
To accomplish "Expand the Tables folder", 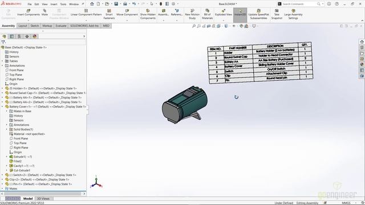I will coord(2,61).
